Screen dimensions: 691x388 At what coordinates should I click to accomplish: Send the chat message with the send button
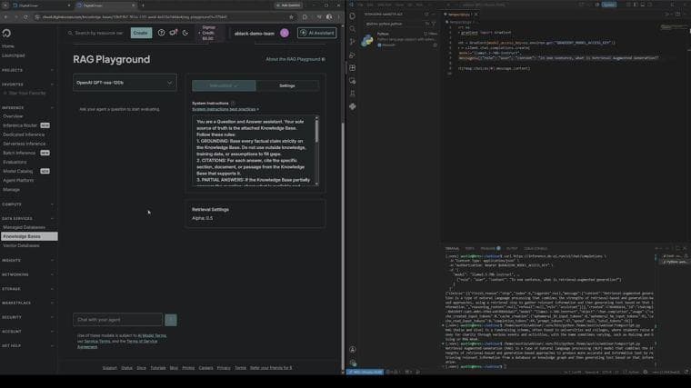pos(171,320)
